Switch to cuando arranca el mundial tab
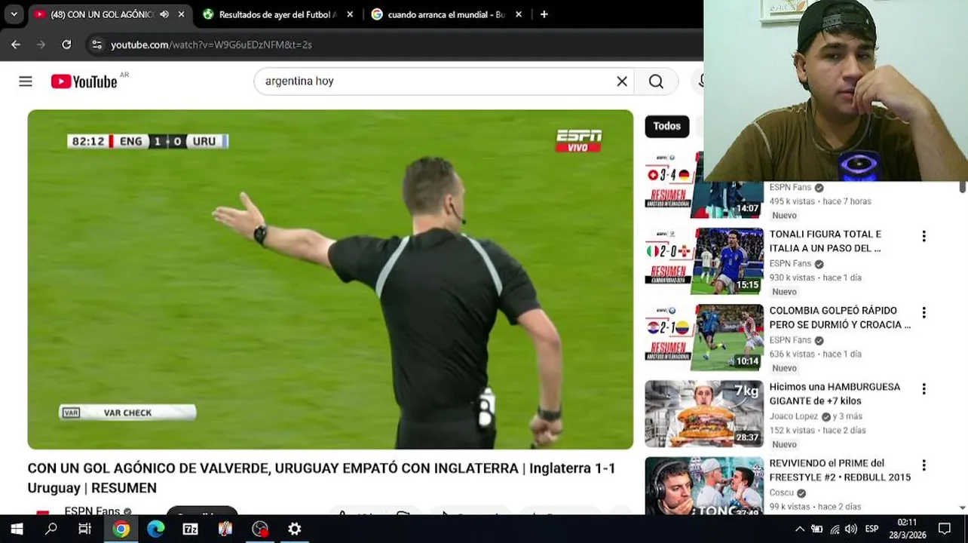Image resolution: width=968 pixels, height=543 pixels. (x=446, y=14)
